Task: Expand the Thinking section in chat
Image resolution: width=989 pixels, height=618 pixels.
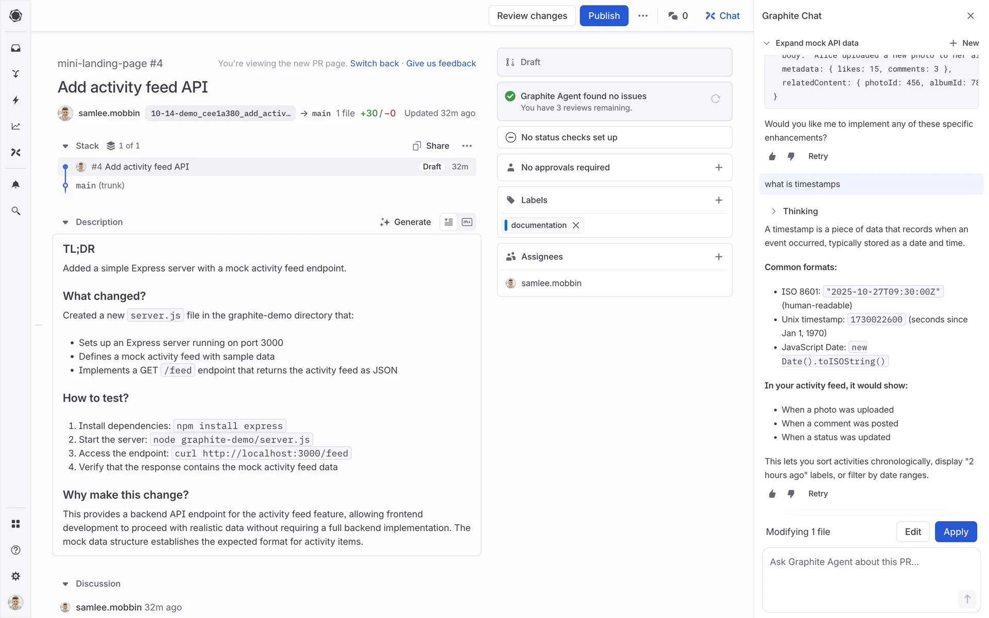Action: coord(773,211)
